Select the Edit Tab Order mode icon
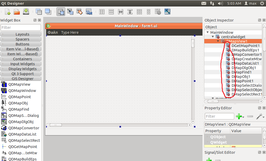The image size is (266, 161). pos(89,12)
